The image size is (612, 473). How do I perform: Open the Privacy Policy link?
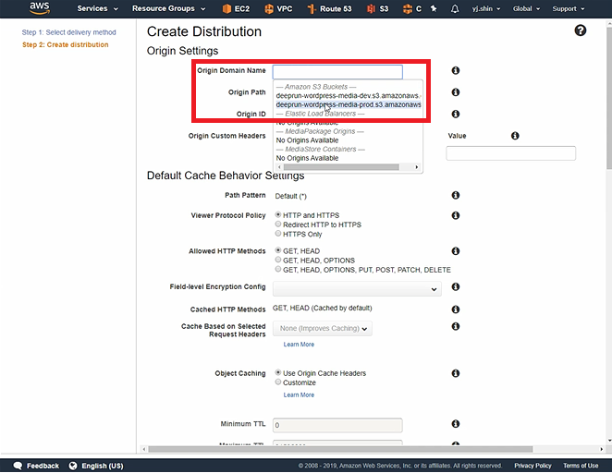pos(532,466)
